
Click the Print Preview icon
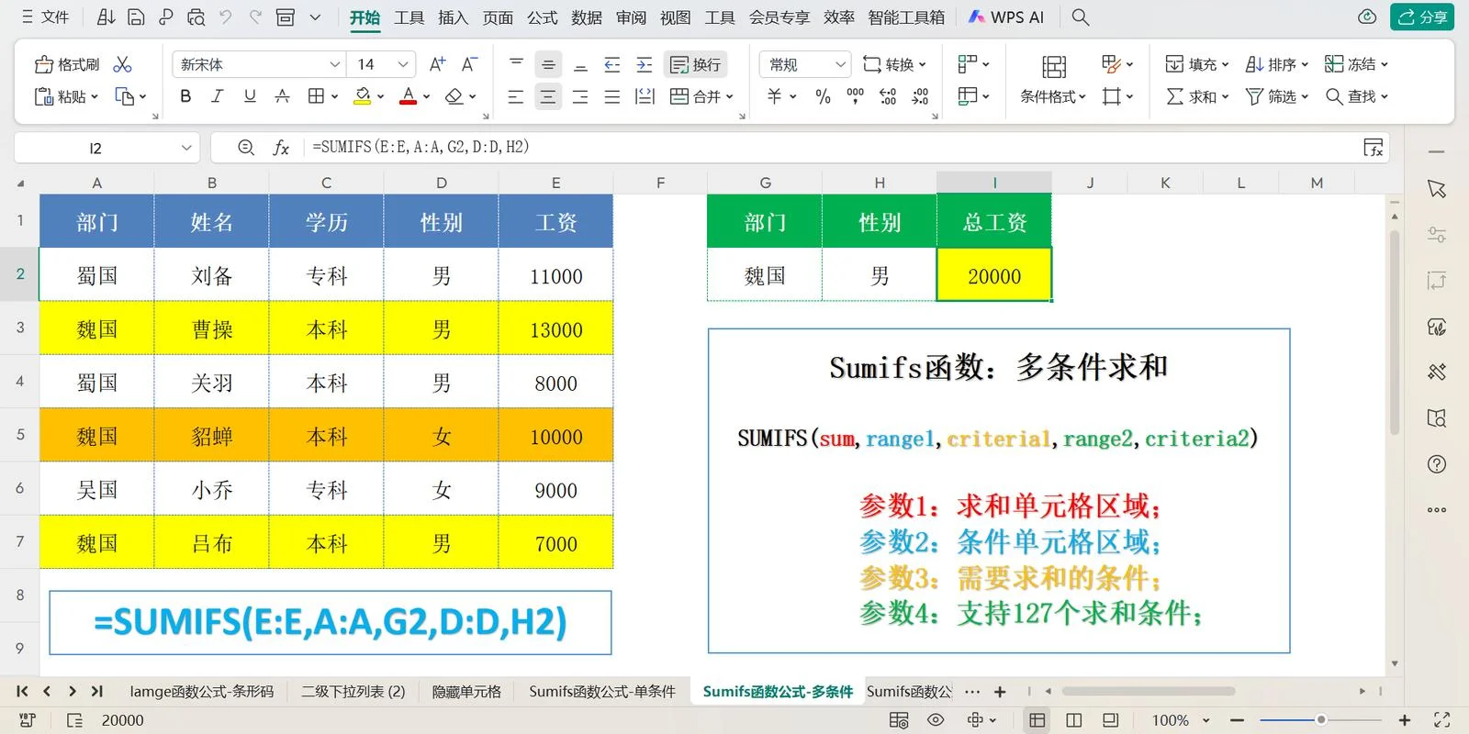tap(196, 17)
